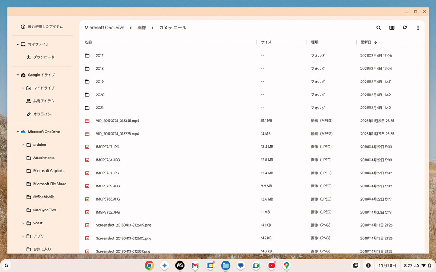The height and width of the screenshot is (272, 436).
Task: Open Google Calendar from the shelf
Action: tap(210, 265)
